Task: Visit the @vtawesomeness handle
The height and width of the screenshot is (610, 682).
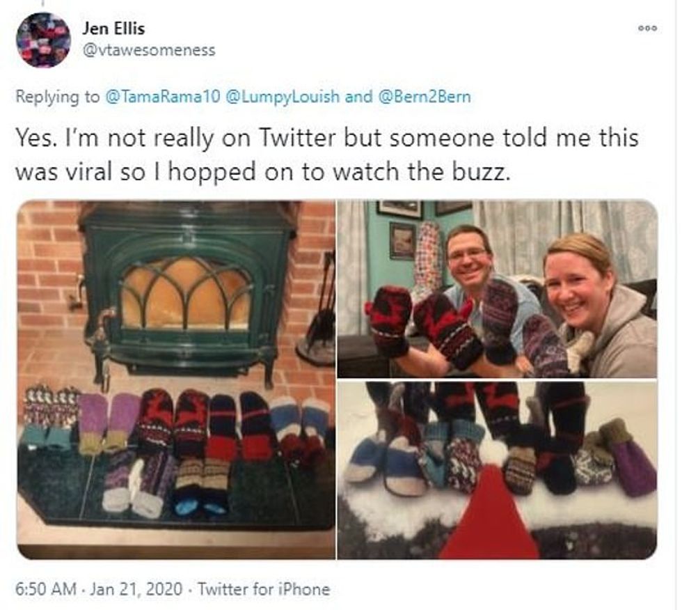Action: click(x=149, y=50)
